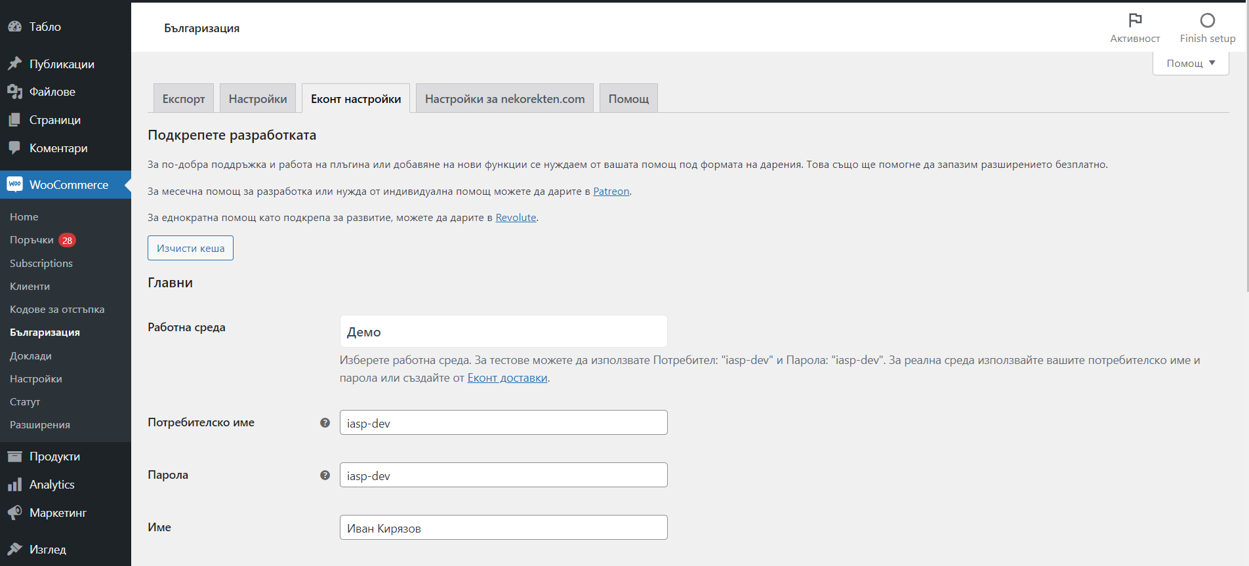Screen dimensions: 1249x566
Task: Open the Помощ tab
Action: [x=628, y=98]
